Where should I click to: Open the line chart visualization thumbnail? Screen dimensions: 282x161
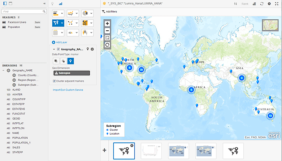point(151,151)
